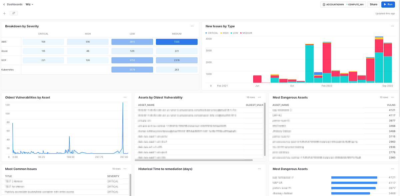The image size is (400, 196).
Task: Open the filter settings icon next to plus
Action: (13, 13)
